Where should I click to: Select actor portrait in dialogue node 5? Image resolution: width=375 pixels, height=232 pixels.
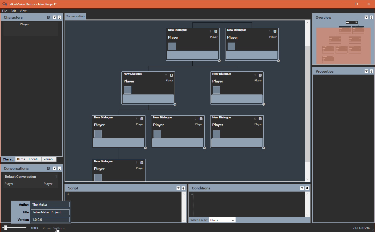(x=216, y=134)
